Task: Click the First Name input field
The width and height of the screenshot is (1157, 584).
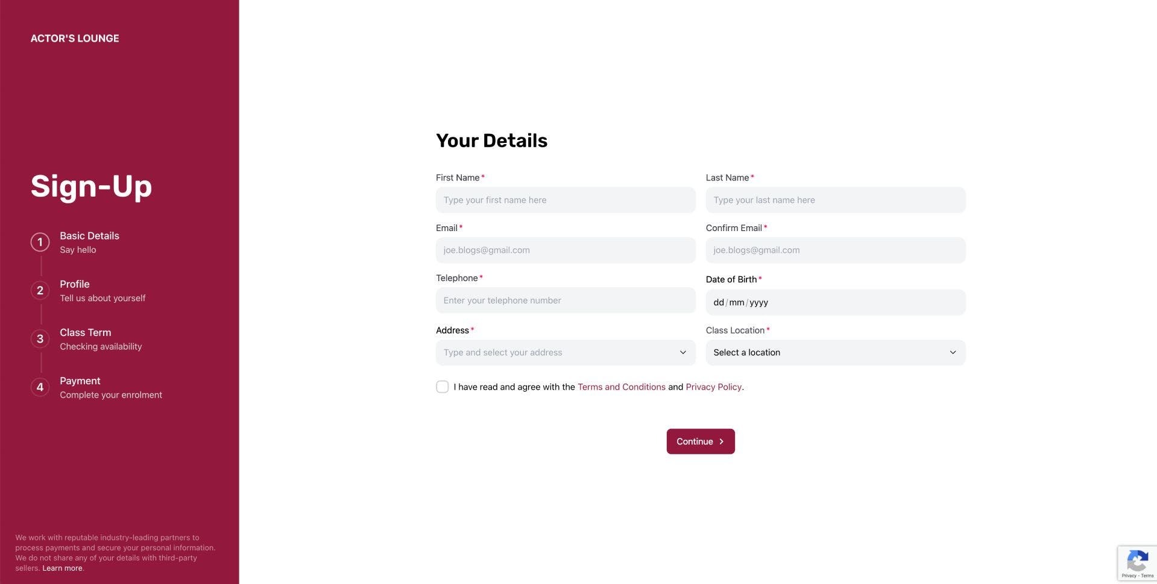Action: 565,200
